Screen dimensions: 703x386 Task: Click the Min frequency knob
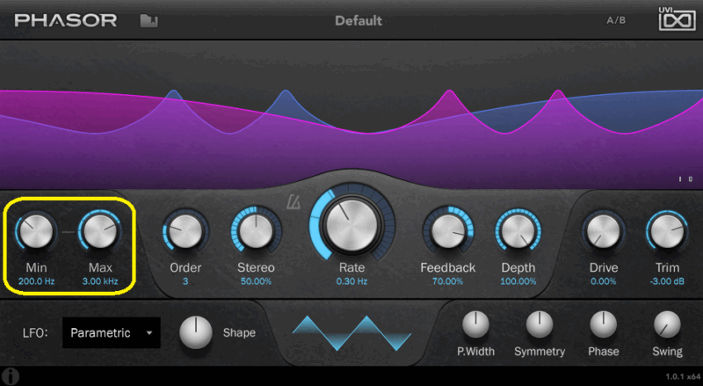pos(36,231)
